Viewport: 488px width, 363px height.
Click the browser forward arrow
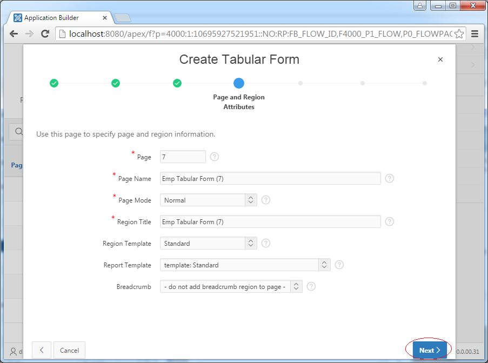pos(29,33)
